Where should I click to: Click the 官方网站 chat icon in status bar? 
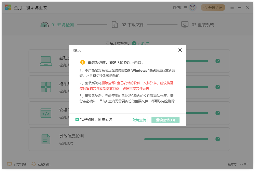coord(9,164)
